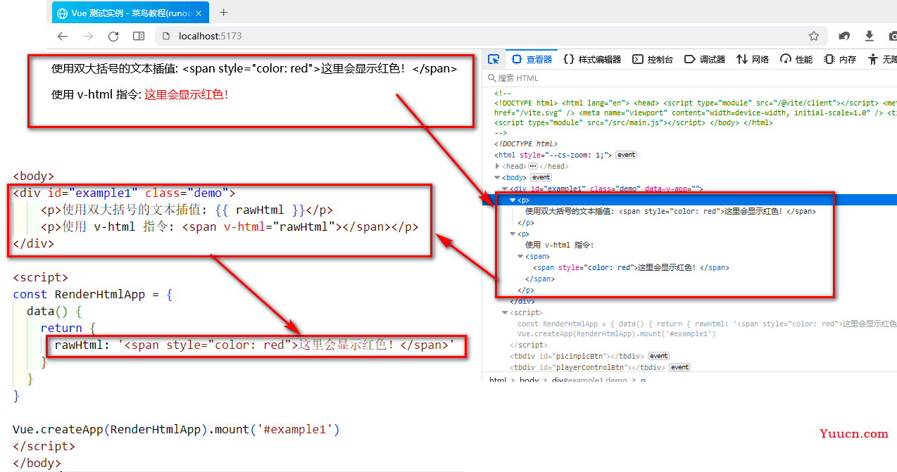Click the 搜索 HTML search field
Image resolution: width=897 pixels, height=472 pixels.
click(x=690, y=78)
